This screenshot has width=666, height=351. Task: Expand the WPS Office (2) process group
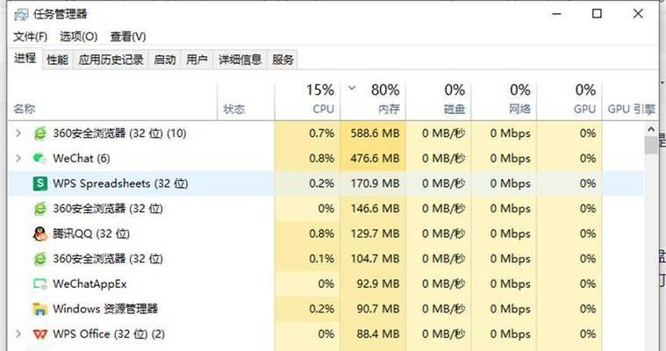pyautogui.click(x=18, y=334)
